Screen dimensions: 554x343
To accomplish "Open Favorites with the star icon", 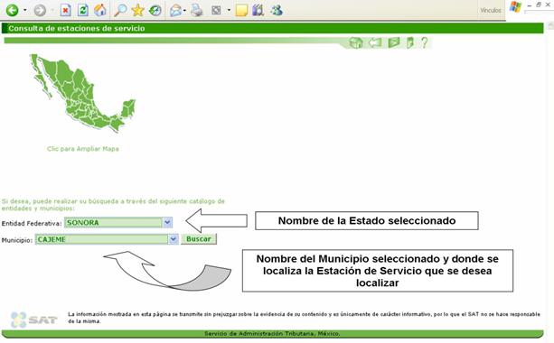I will click(x=137, y=10).
